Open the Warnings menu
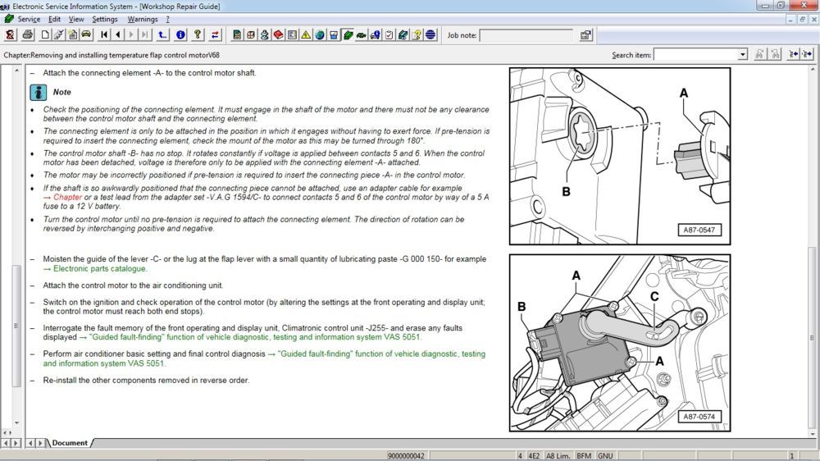The image size is (820, 461). (x=143, y=19)
